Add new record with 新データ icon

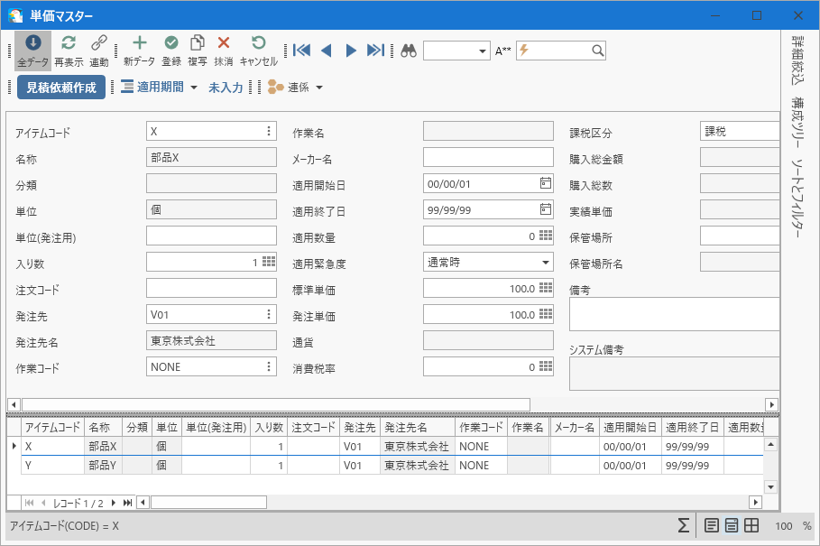tap(139, 43)
